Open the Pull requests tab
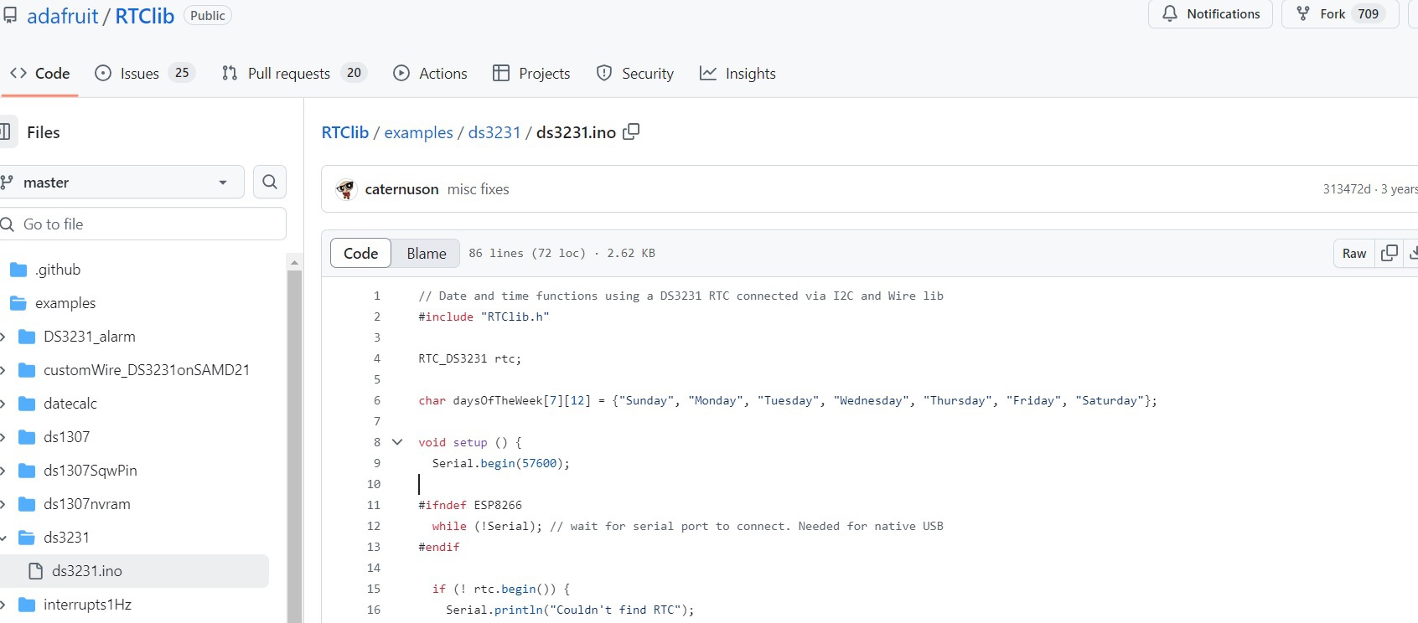Viewport: 1418px width, 623px height. pos(293,74)
